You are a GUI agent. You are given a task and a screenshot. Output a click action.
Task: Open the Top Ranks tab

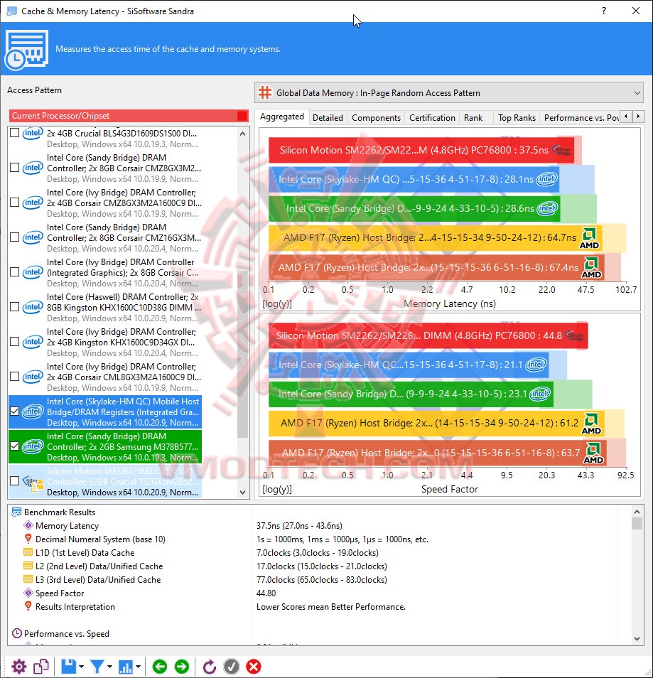click(x=517, y=117)
